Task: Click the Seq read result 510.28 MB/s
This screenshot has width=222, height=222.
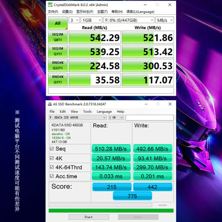Action: 111,149
